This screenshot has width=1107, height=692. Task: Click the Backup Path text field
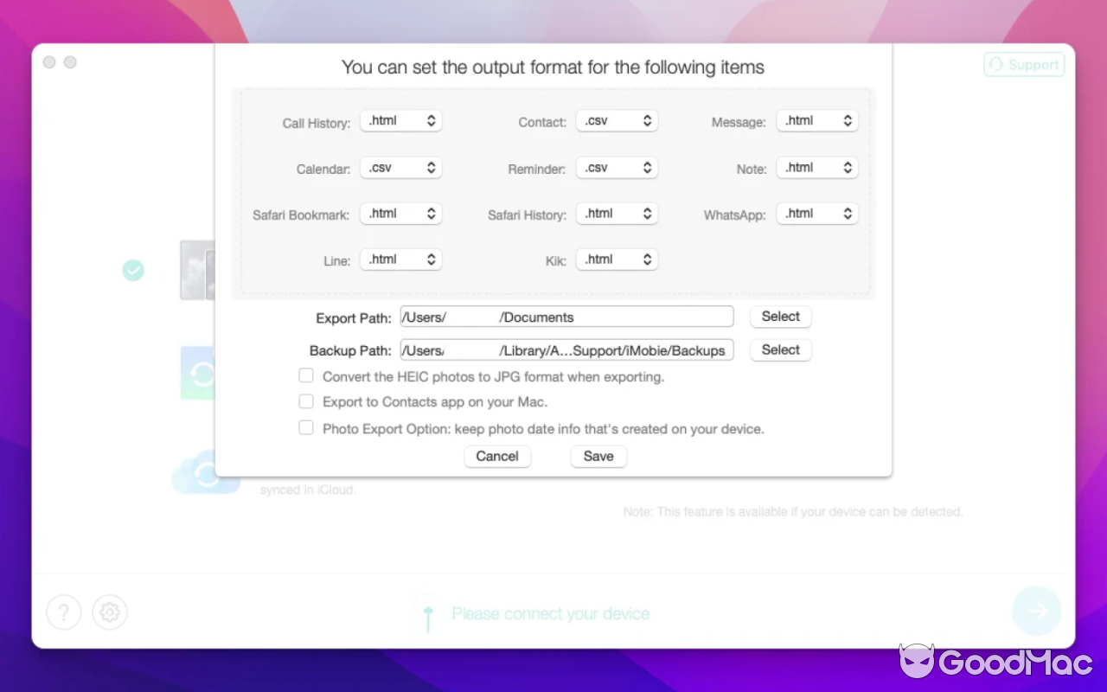[566, 350]
